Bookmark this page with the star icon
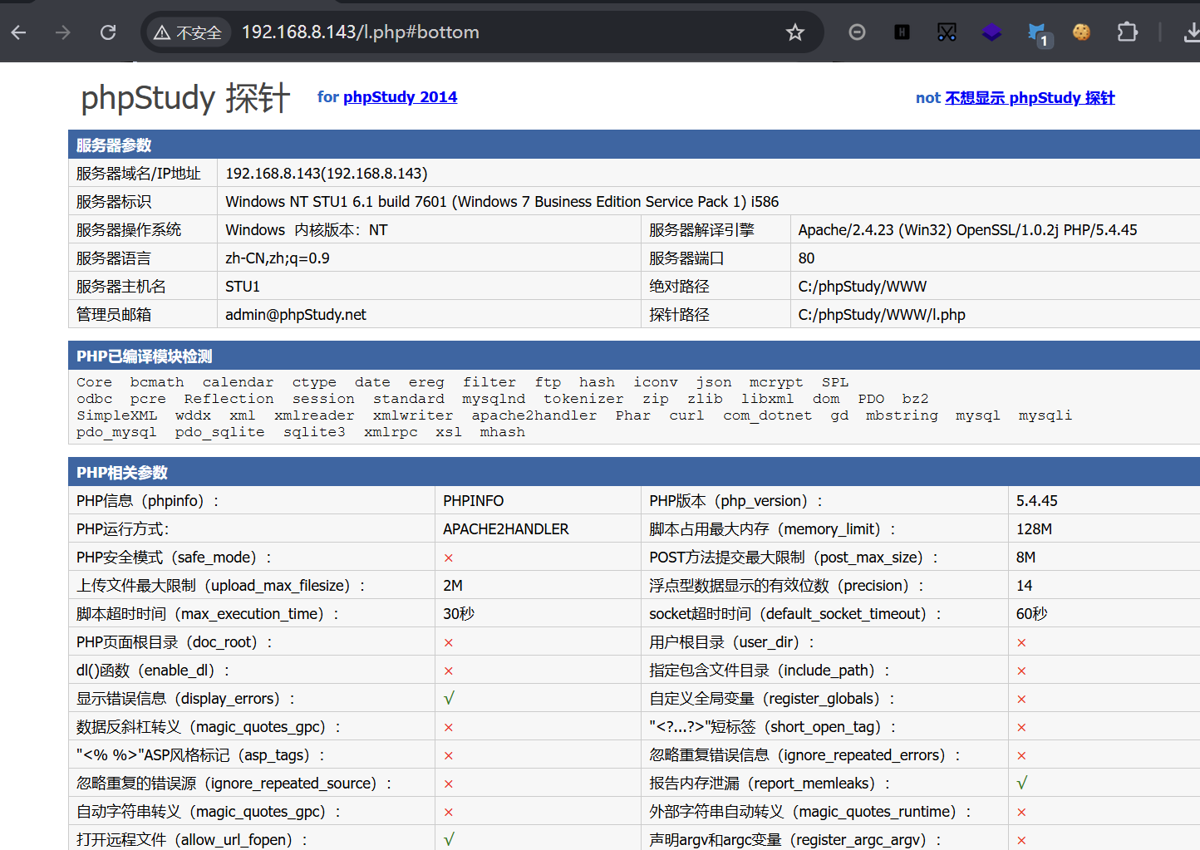 795,32
